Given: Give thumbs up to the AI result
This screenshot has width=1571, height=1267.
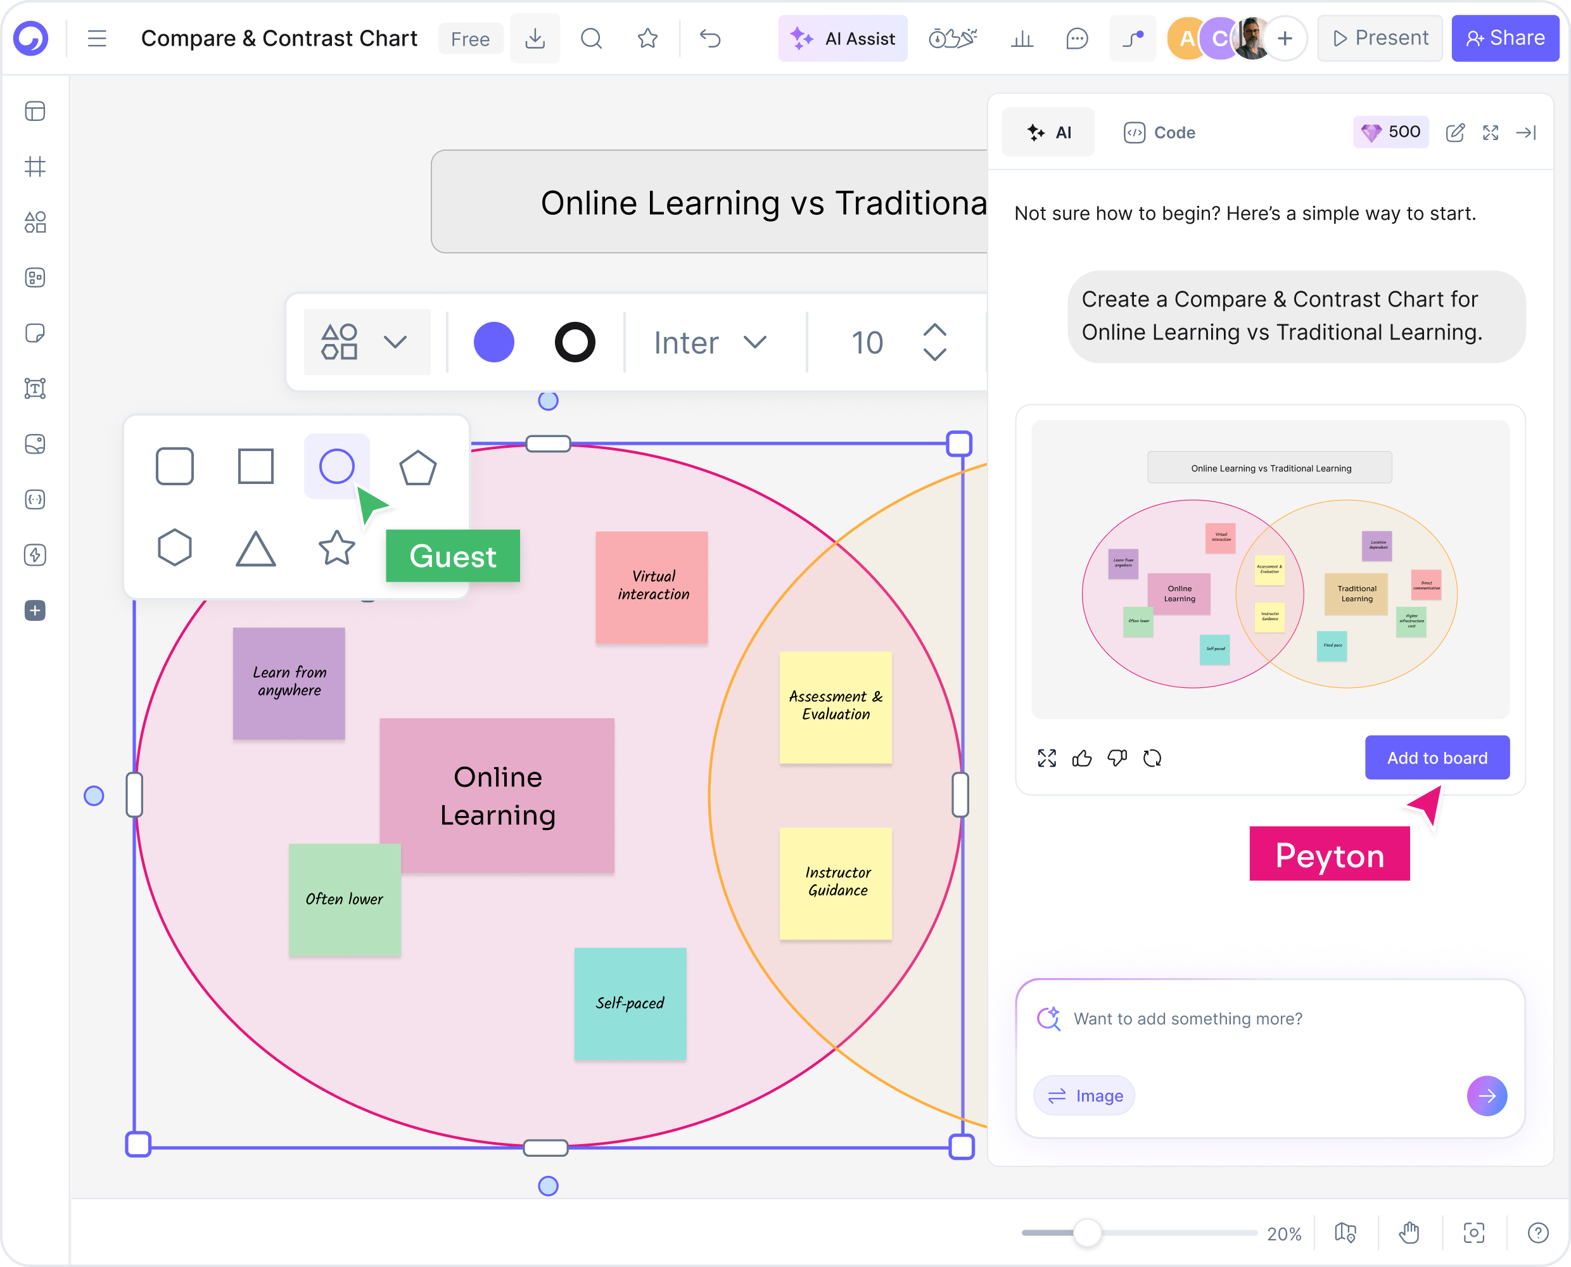Looking at the screenshot, I should [1082, 758].
